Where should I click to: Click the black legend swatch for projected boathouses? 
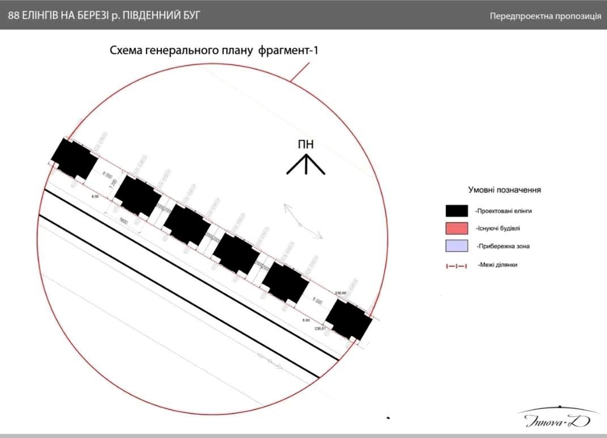(x=456, y=211)
